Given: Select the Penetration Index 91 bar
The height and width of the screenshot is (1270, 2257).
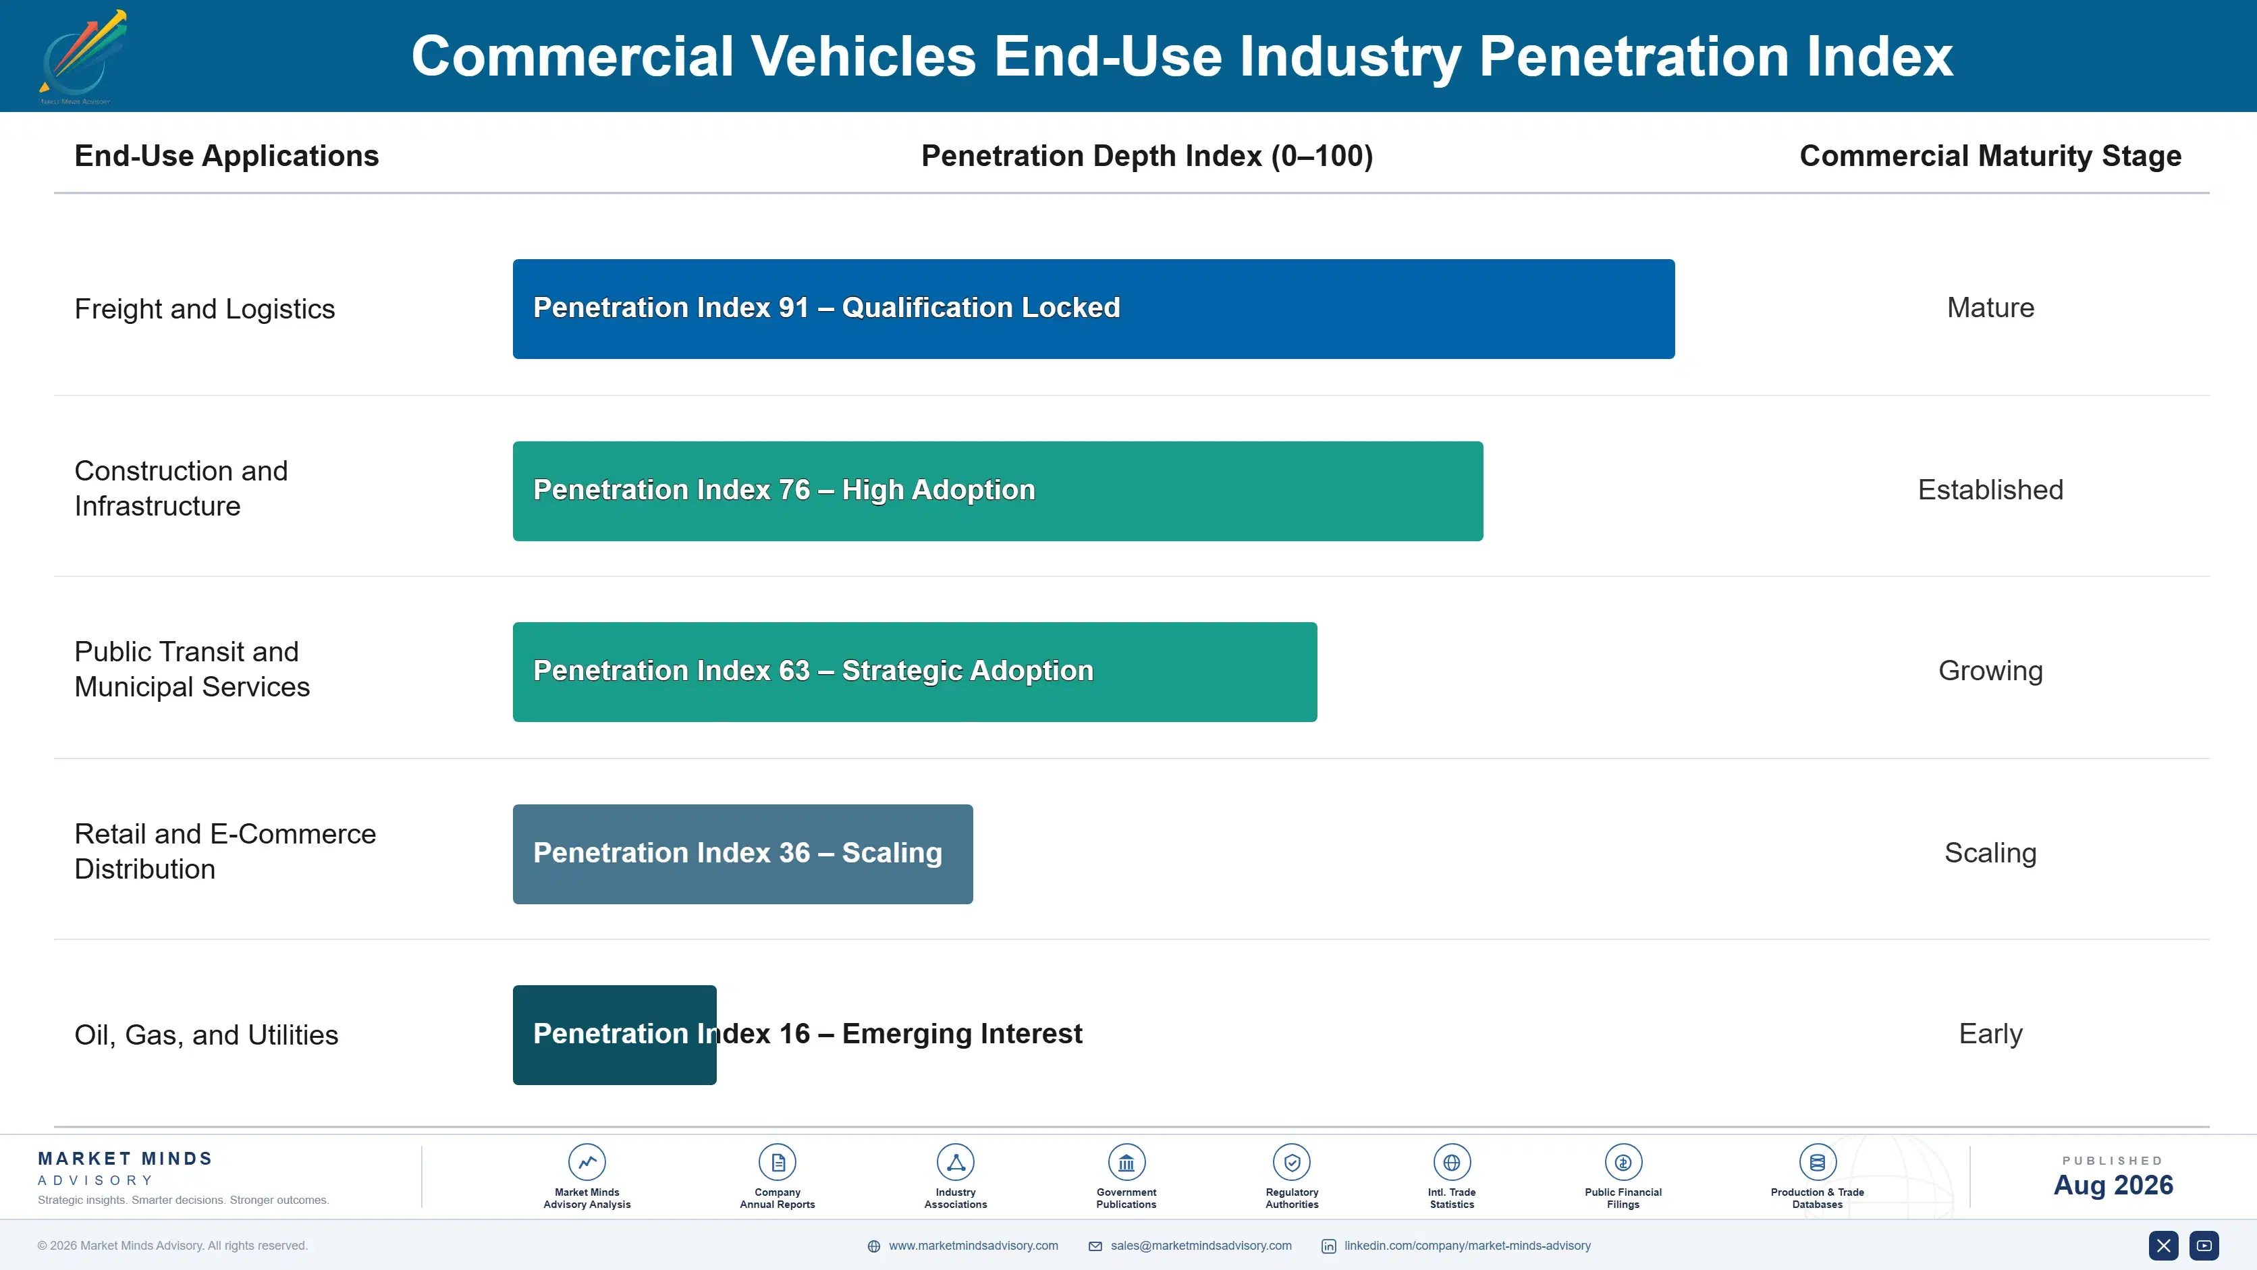Looking at the screenshot, I should coord(1093,308).
